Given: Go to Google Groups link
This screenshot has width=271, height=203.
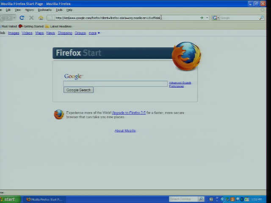Looking at the screenshot, I should (x=80, y=33).
